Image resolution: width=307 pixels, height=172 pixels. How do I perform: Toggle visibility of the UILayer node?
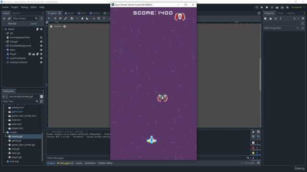pos(41,42)
